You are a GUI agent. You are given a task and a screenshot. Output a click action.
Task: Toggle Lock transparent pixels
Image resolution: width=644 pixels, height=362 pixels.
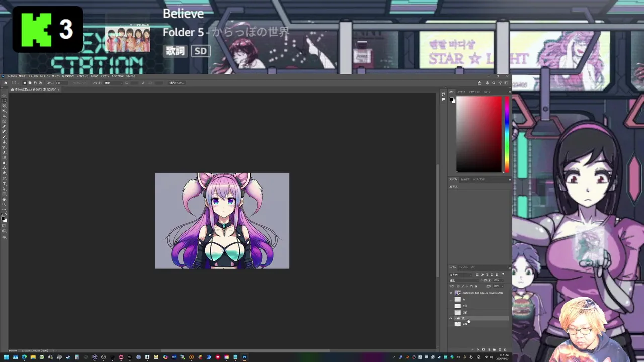[x=458, y=286]
